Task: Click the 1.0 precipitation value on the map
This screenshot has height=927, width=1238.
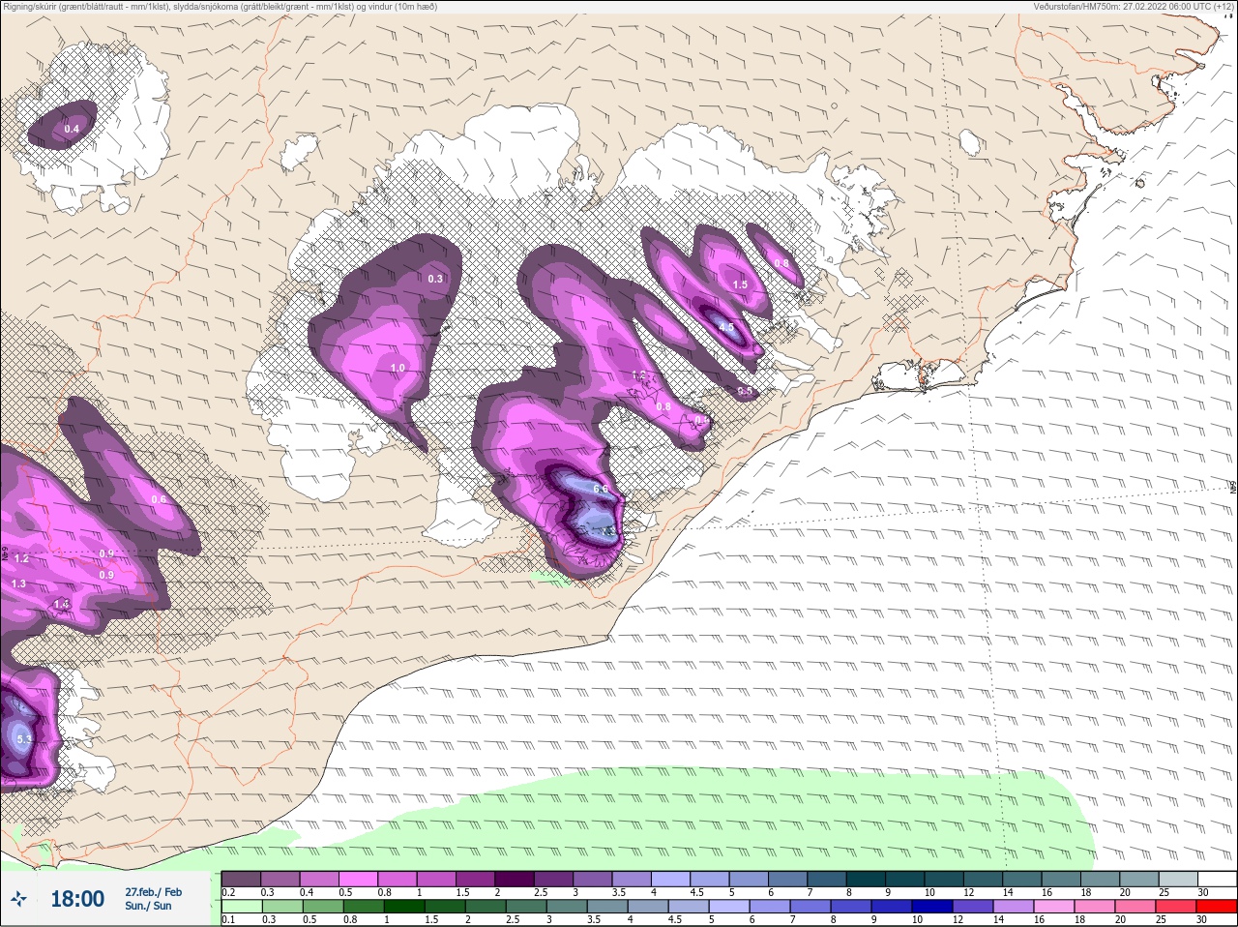Action: (x=398, y=368)
